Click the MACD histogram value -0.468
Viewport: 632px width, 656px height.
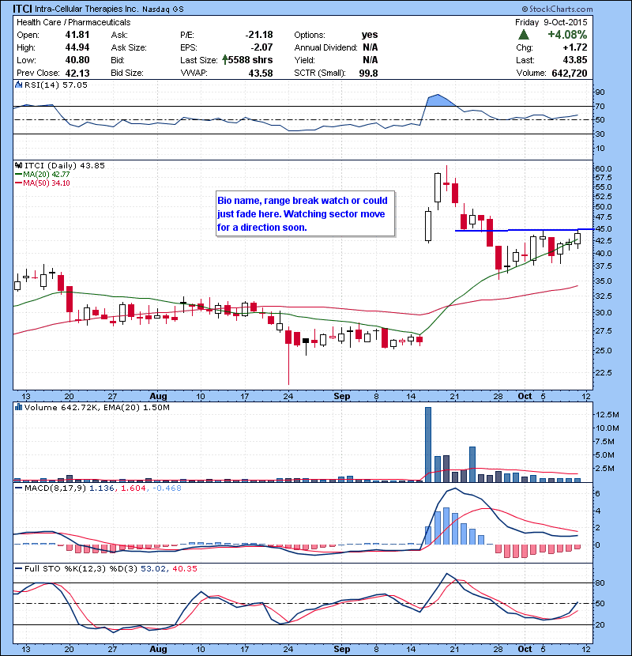[167, 488]
